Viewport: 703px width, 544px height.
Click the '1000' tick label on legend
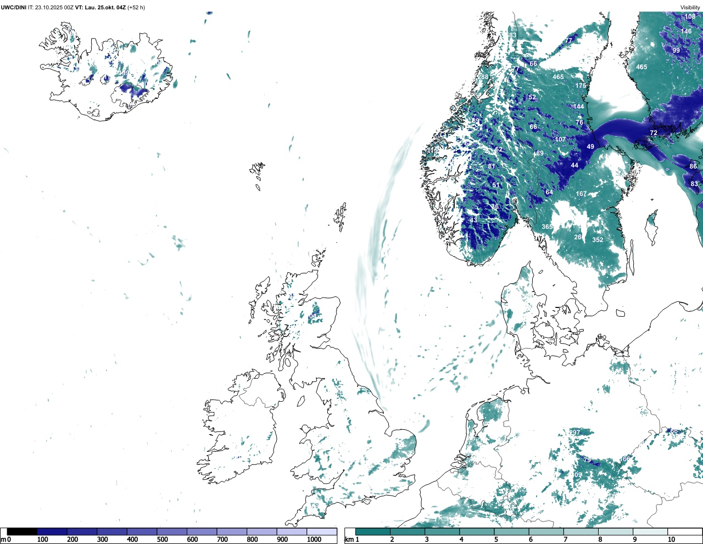[314, 540]
